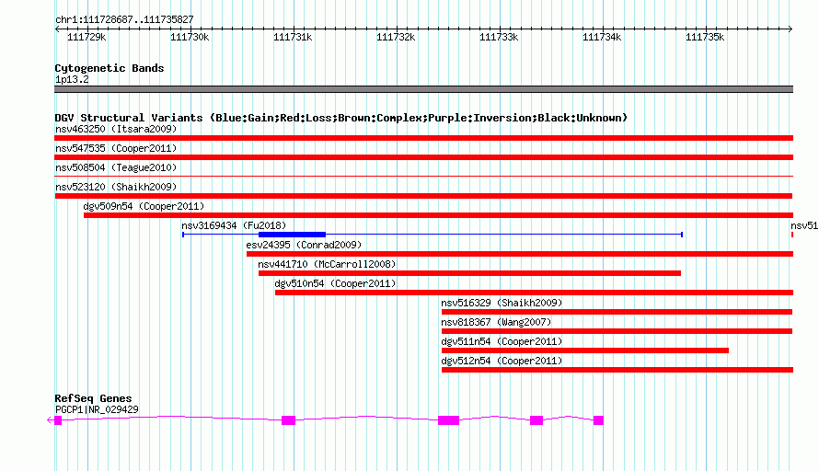Click ruler position 111732k
Image resolution: width=819 pixels, height=471 pixels.
tap(396, 37)
